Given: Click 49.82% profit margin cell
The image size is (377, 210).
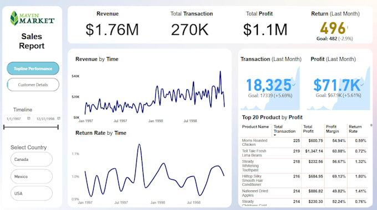Looking at the screenshot, I should [339, 191].
